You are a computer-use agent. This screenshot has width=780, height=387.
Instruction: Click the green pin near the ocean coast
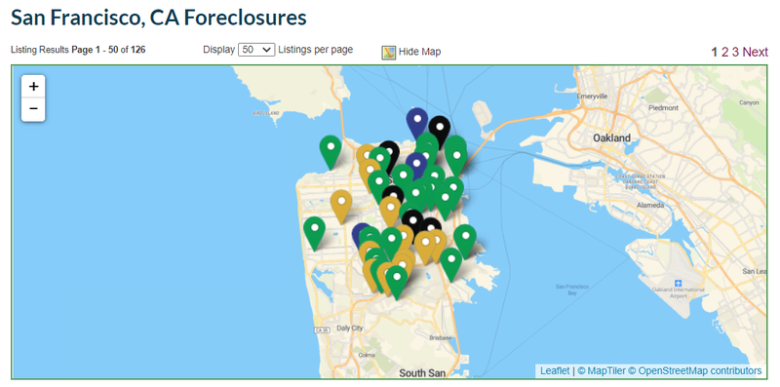click(x=314, y=233)
